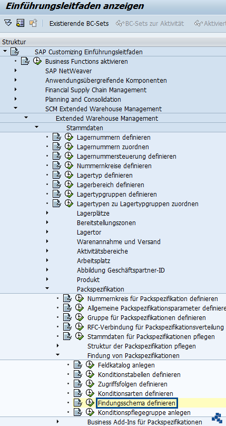Expand Business Add-Ins für Packspezifikationen node

click(58, 421)
